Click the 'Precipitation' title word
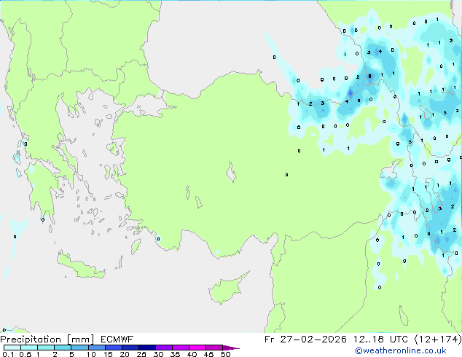462x357 pixels. click(31, 340)
